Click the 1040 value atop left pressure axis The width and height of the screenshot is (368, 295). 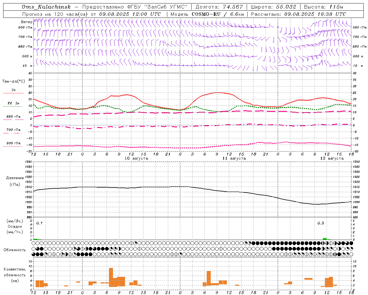[x=28, y=162]
